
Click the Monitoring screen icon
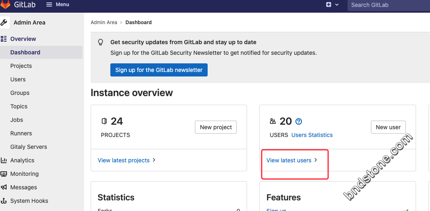(4, 174)
